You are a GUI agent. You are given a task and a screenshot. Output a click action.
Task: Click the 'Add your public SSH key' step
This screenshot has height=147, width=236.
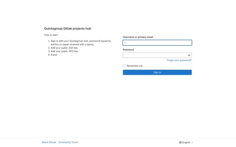(x=64, y=48)
